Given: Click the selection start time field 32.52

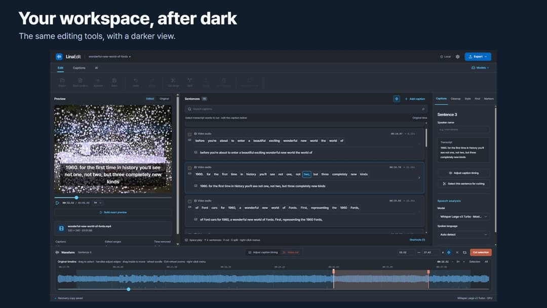Looking at the screenshot, I should coord(406,252).
